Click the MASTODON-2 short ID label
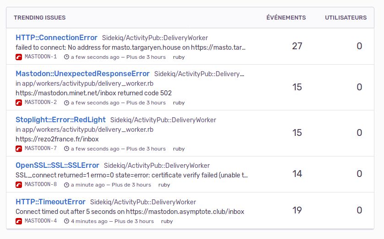Viewport: 384px width, 239px height. click(x=41, y=103)
